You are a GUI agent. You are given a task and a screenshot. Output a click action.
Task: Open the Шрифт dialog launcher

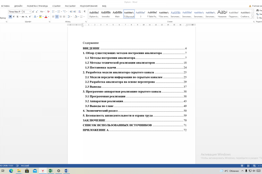[49, 22]
